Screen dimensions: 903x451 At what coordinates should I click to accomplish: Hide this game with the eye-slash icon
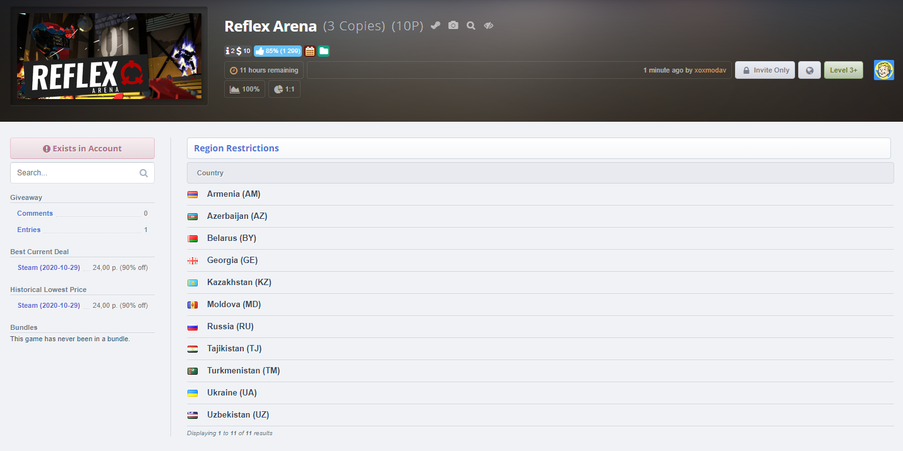coord(488,25)
